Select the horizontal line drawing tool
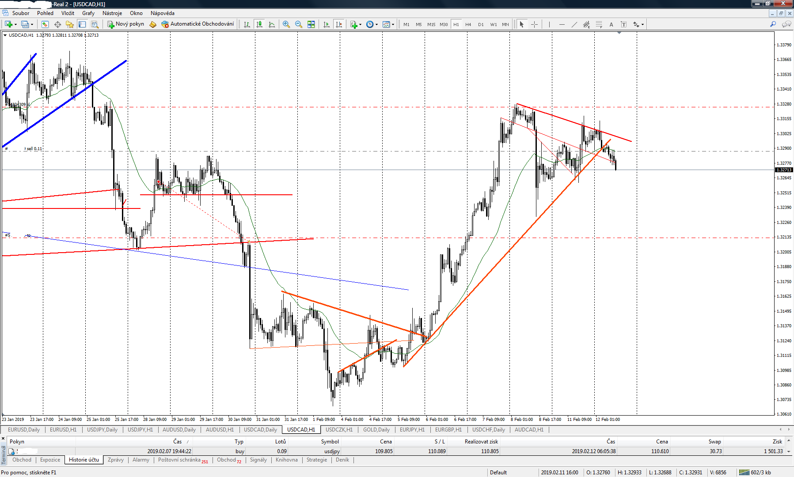The width and height of the screenshot is (794, 477). click(x=562, y=24)
